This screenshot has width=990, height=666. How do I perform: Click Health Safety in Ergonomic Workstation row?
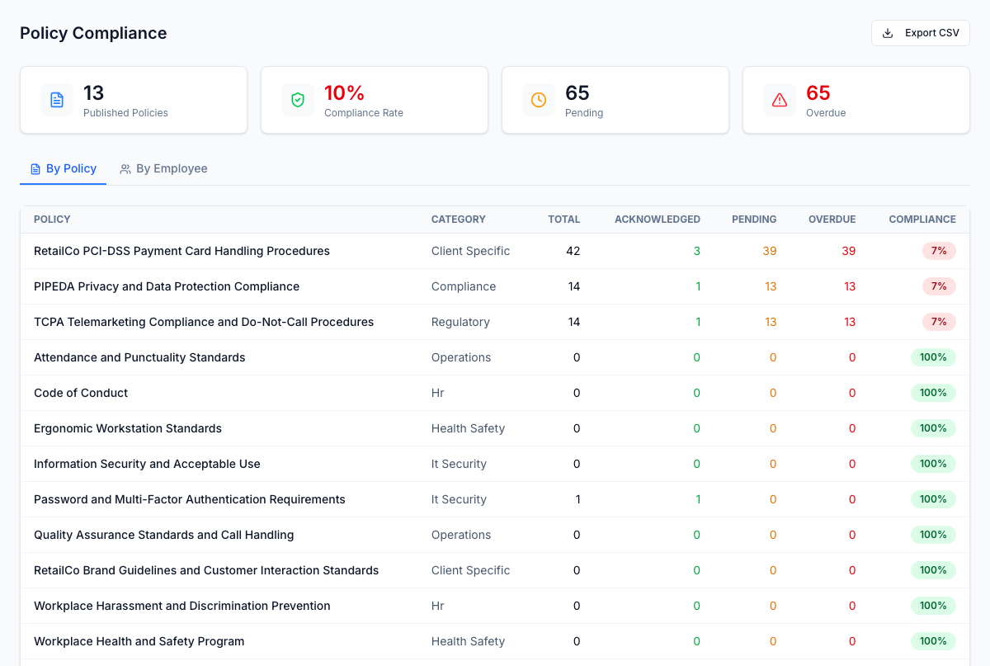pyautogui.click(x=468, y=428)
